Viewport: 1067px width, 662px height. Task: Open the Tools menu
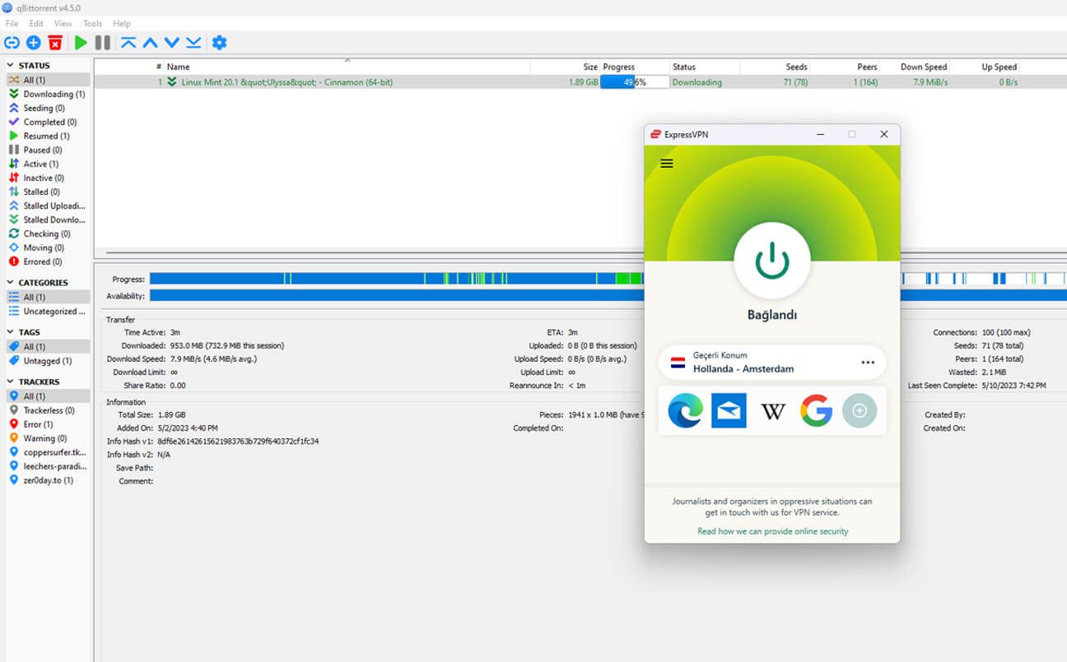93,24
